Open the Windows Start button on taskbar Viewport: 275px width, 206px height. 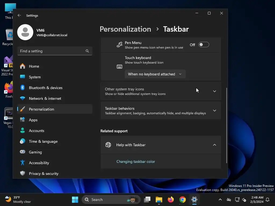pos(75,200)
